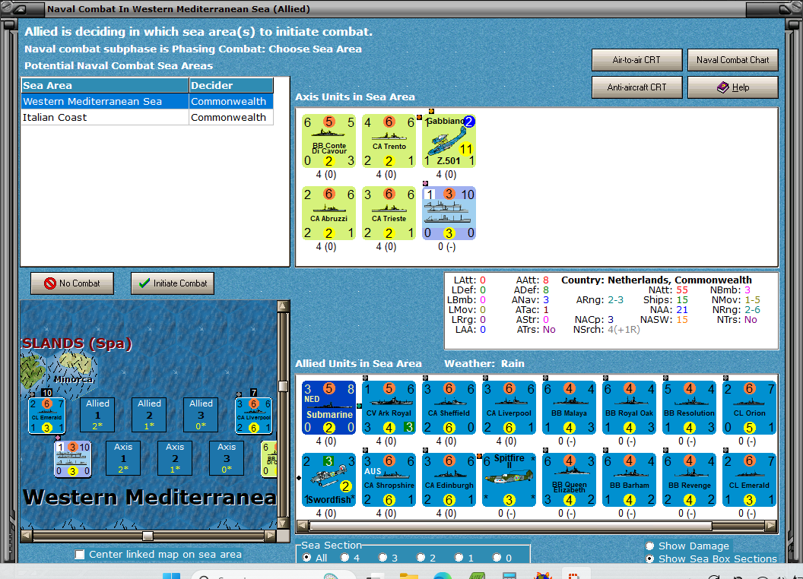
Task: Click Allied units scrollbar right arrow
Action: pyautogui.click(x=771, y=526)
